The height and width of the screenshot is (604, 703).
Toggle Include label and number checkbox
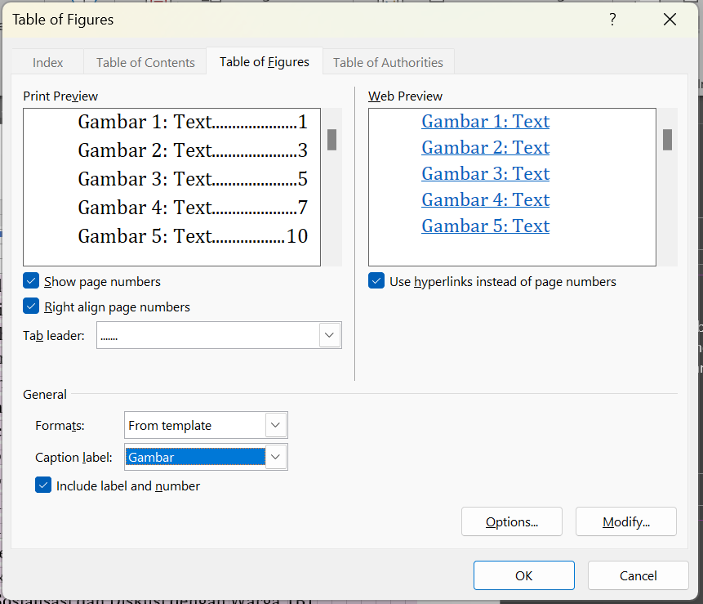pos(43,485)
